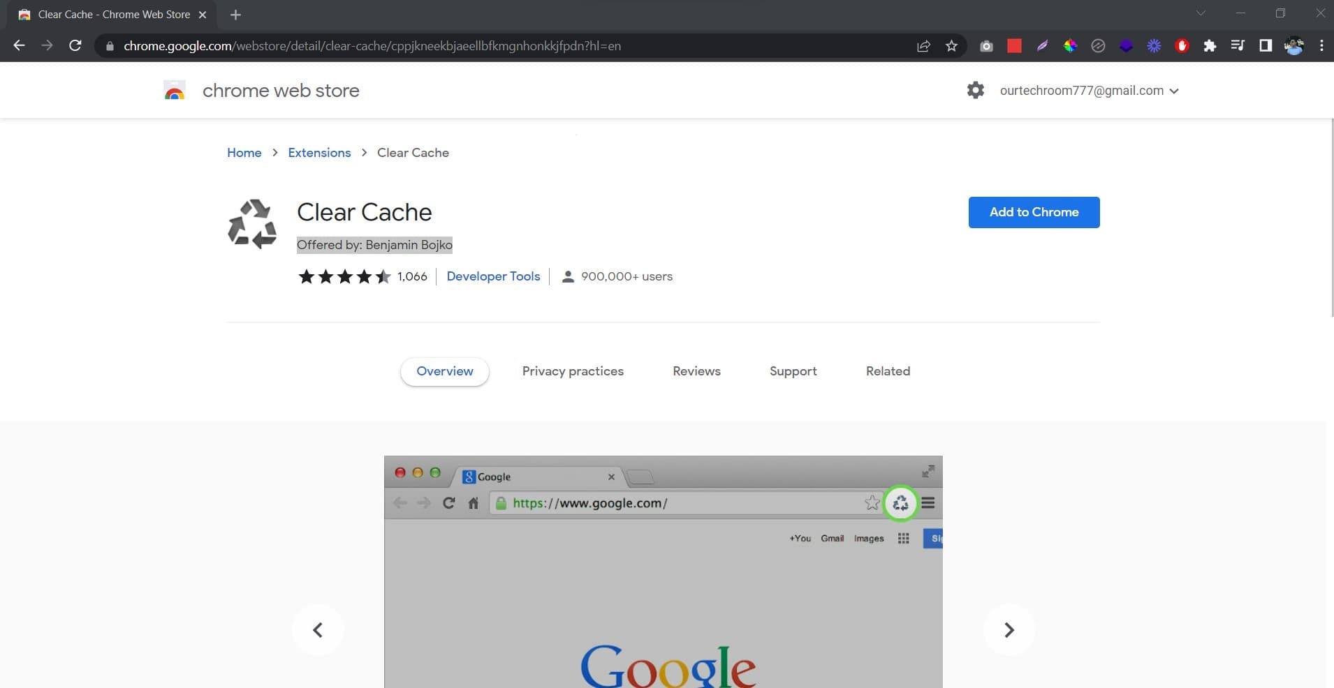
Task: Switch to the Privacy practices tab
Action: coord(573,371)
